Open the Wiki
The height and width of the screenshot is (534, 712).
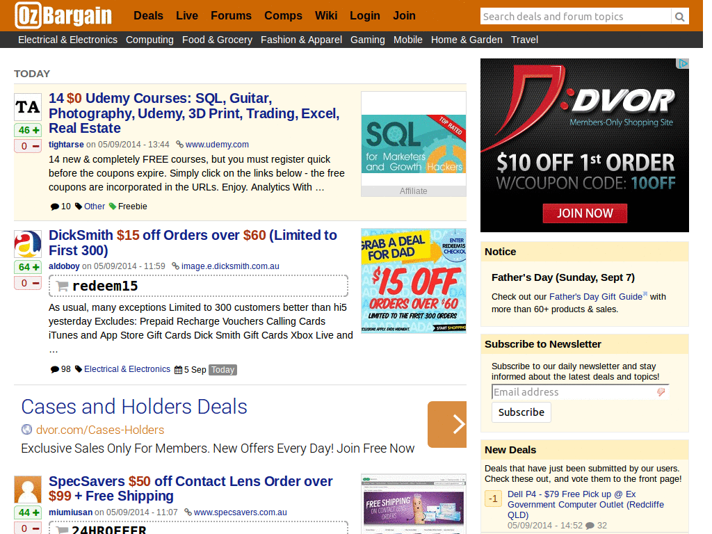pos(326,16)
